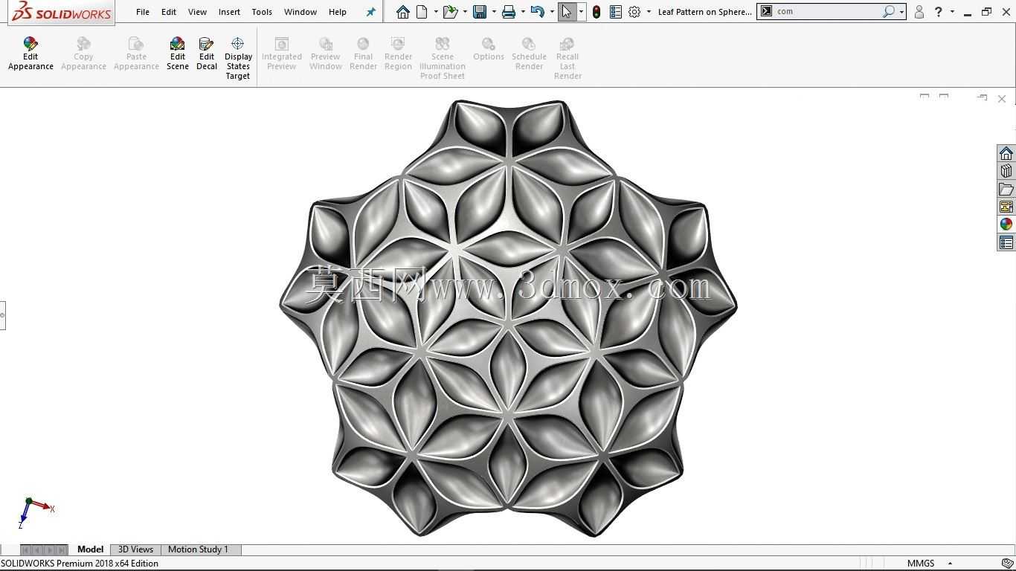Switch to the Motion Study 1 tab
The image size is (1016, 571).
pyautogui.click(x=198, y=549)
